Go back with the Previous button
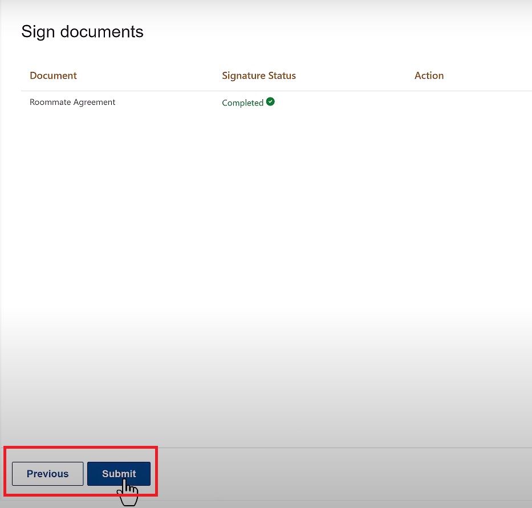 click(48, 474)
